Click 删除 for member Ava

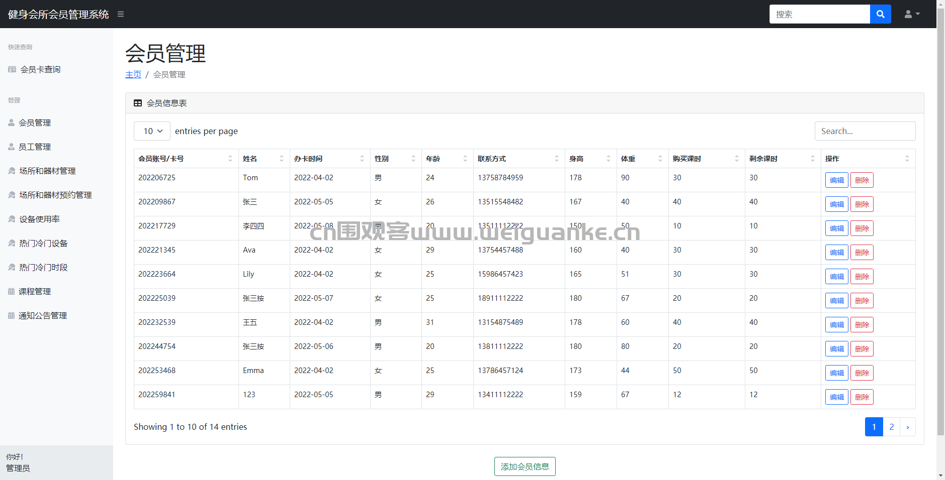[862, 253]
